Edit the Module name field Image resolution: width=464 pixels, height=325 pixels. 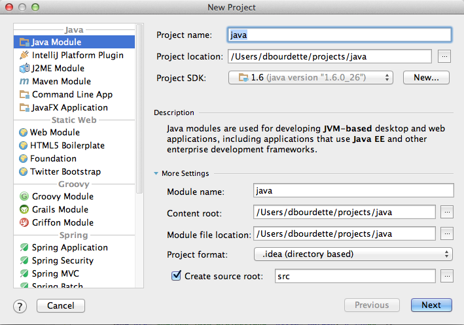353,190
